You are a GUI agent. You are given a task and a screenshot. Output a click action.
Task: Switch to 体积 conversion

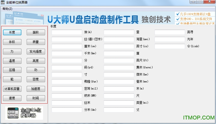coord(12,42)
